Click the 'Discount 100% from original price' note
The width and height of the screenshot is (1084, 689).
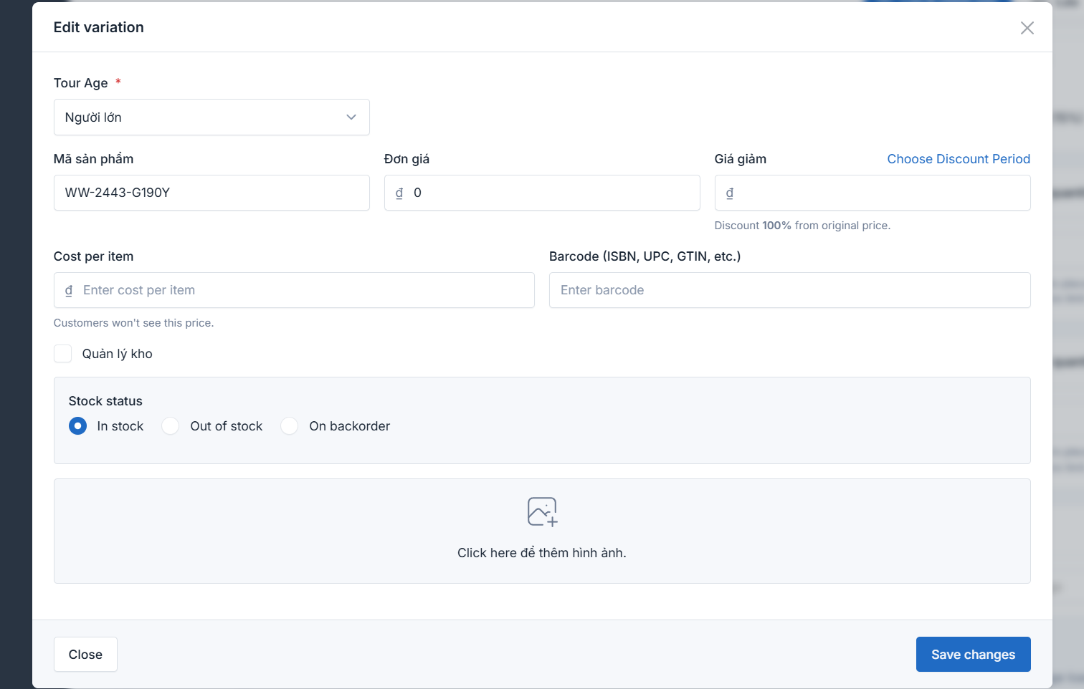click(x=802, y=226)
